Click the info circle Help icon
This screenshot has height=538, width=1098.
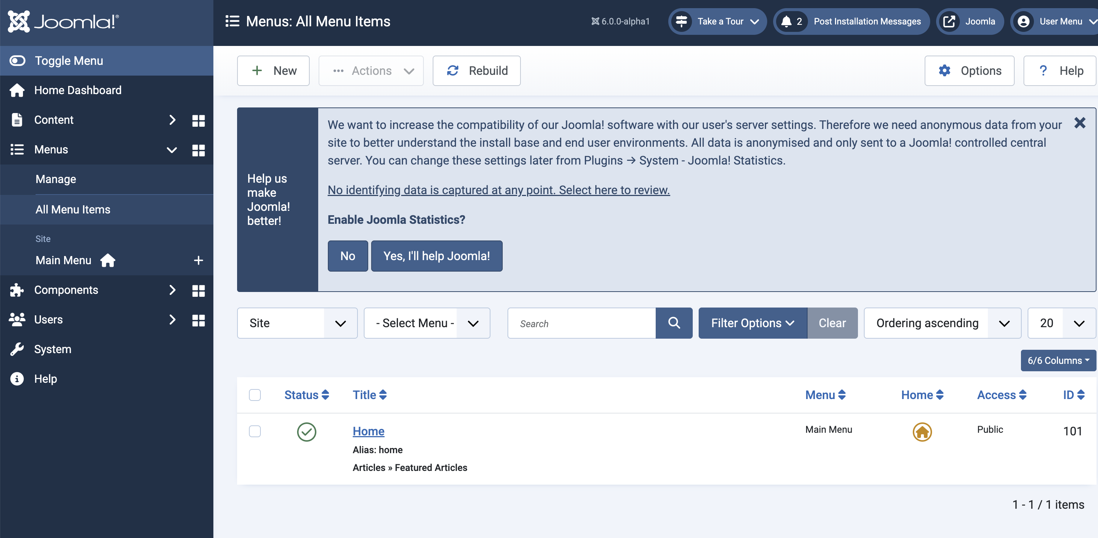pyautogui.click(x=17, y=379)
